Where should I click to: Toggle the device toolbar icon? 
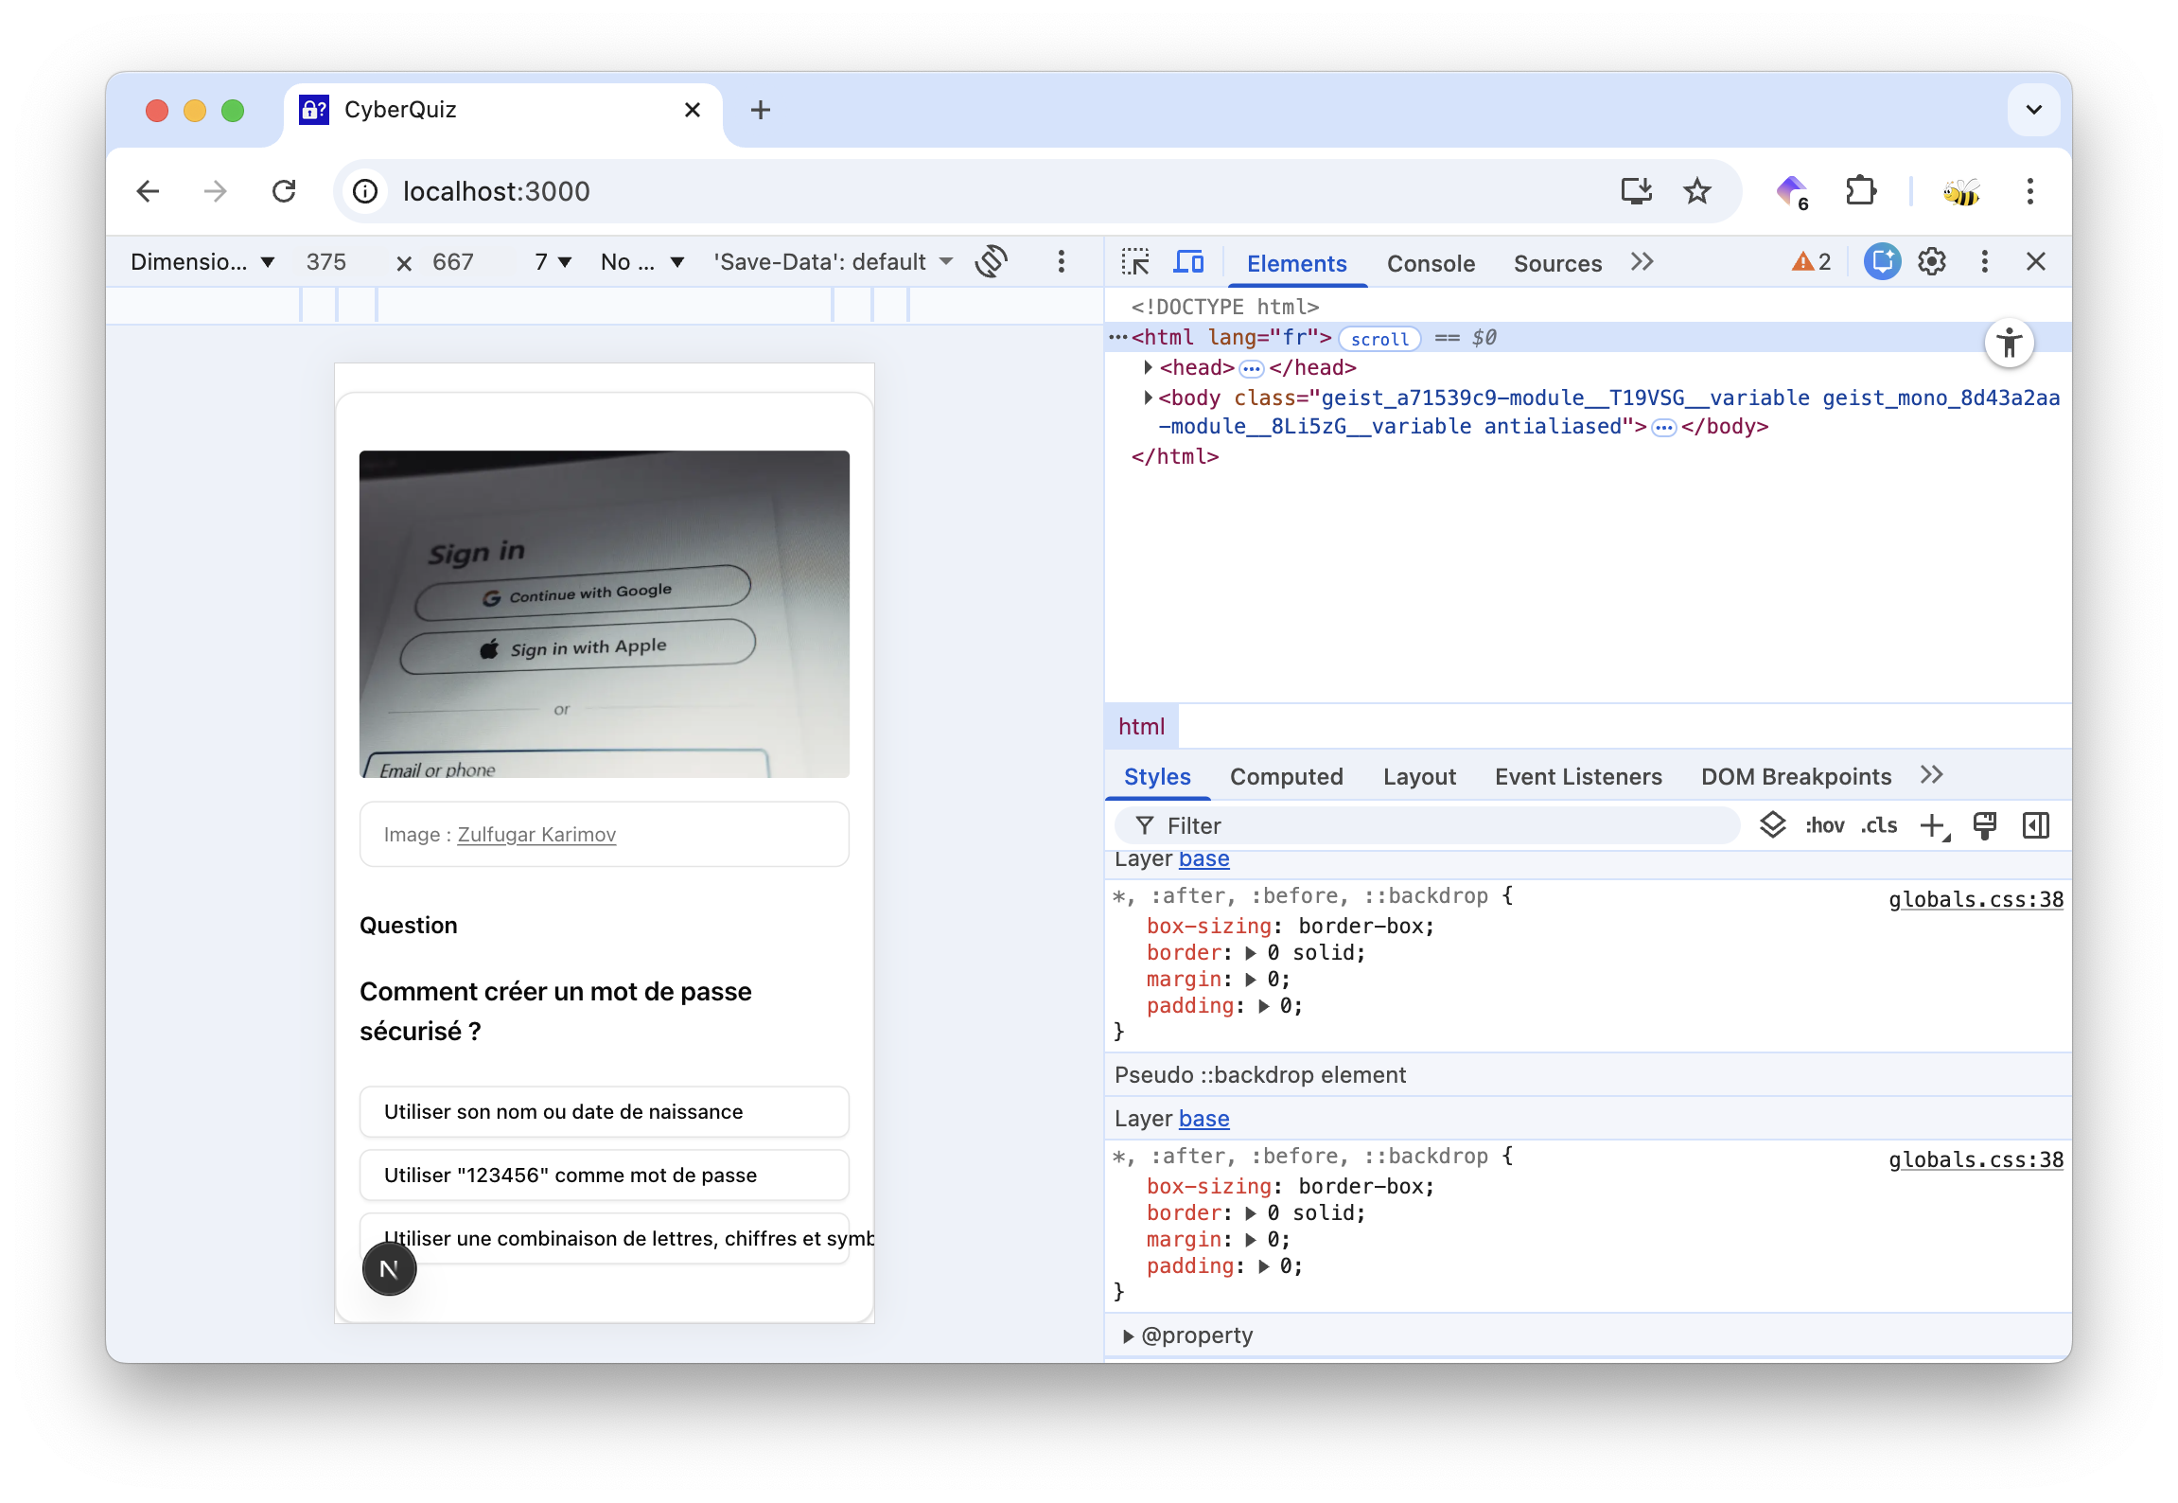coord(1188,262)
